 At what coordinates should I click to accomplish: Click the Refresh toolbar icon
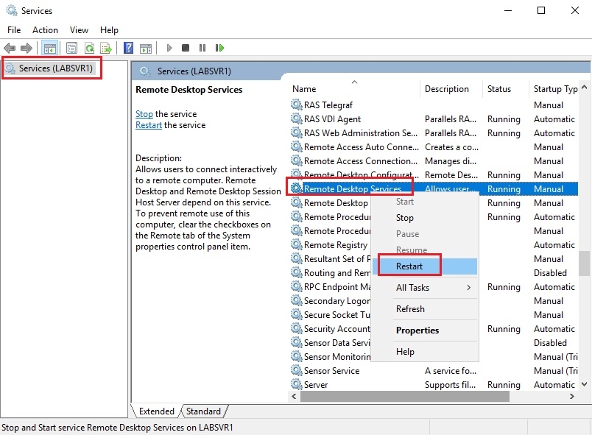coord(89,48)
